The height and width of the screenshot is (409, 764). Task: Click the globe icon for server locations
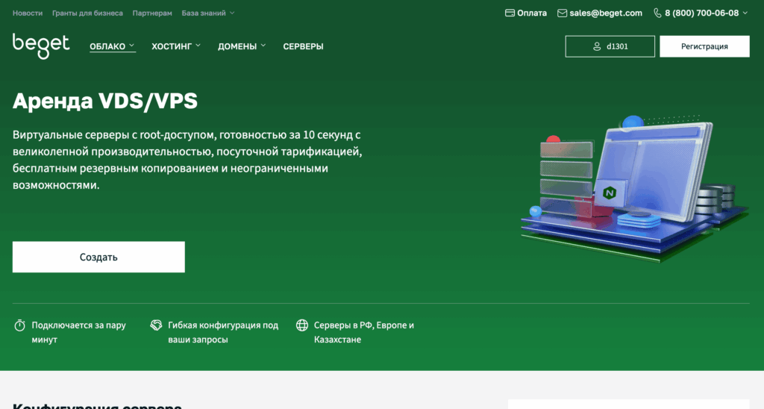click(x=302, y=325)
